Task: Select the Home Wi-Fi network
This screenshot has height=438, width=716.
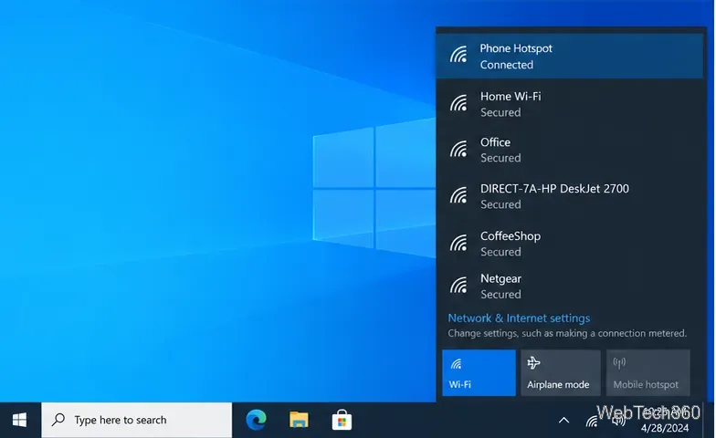Action: [570, 104]
